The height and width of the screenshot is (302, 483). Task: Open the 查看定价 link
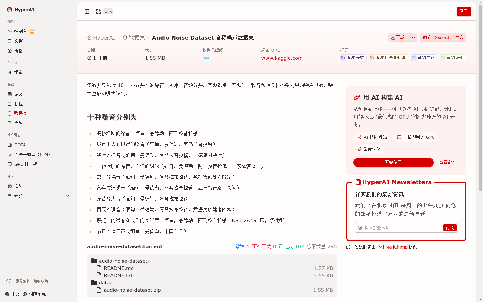447,162
